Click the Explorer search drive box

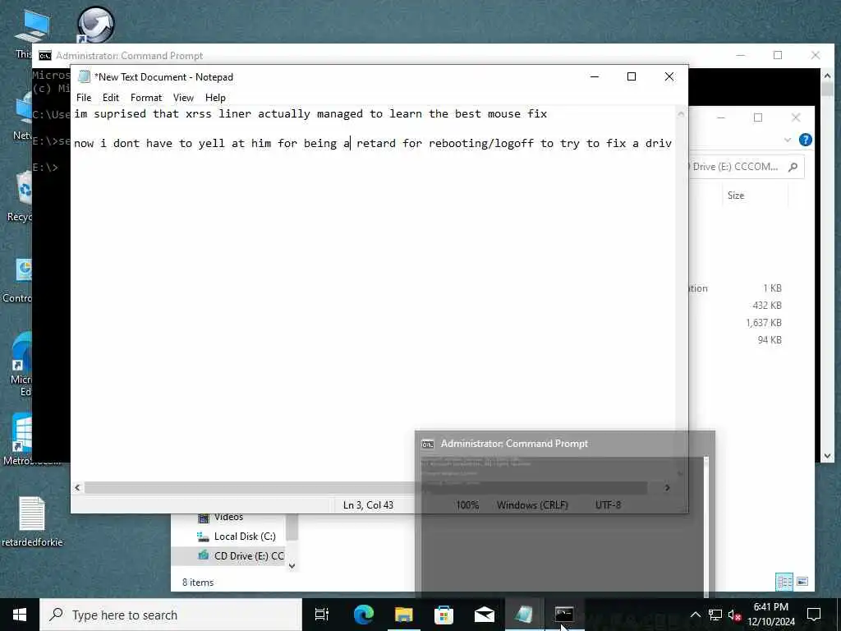[746, 167]
